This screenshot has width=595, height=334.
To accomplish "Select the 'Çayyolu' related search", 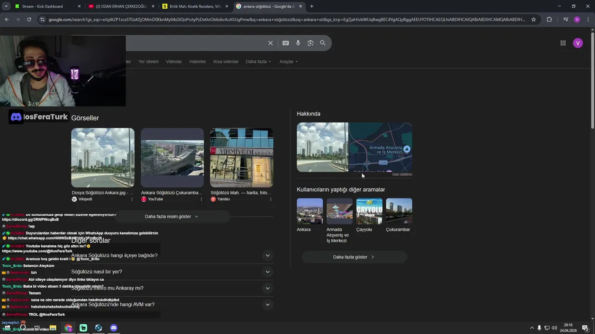I will click(x=369, y=216).
